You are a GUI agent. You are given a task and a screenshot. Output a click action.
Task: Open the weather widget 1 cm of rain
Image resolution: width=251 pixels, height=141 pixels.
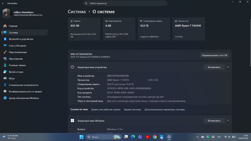pos(10,137)
